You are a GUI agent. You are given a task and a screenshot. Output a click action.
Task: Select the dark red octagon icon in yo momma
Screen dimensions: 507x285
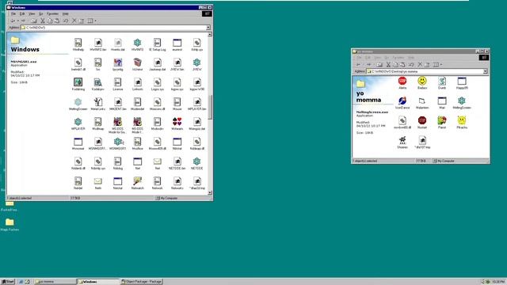coord(422,120)
